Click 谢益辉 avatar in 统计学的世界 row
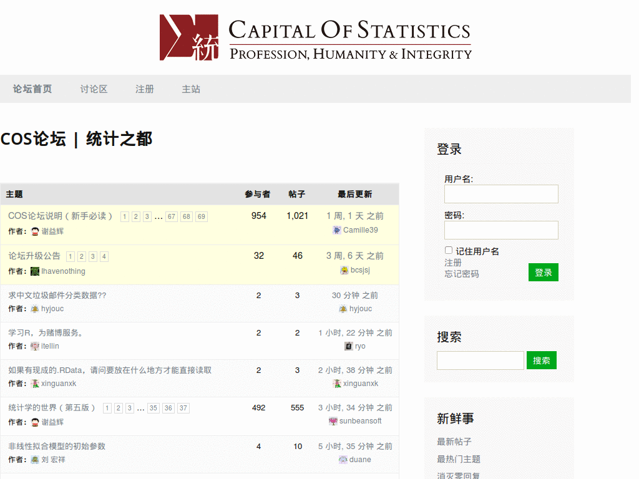The height and width of the screenshot is (479, 639). point(35,422)
